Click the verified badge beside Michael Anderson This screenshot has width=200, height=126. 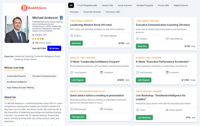click(x=61, y=18)
